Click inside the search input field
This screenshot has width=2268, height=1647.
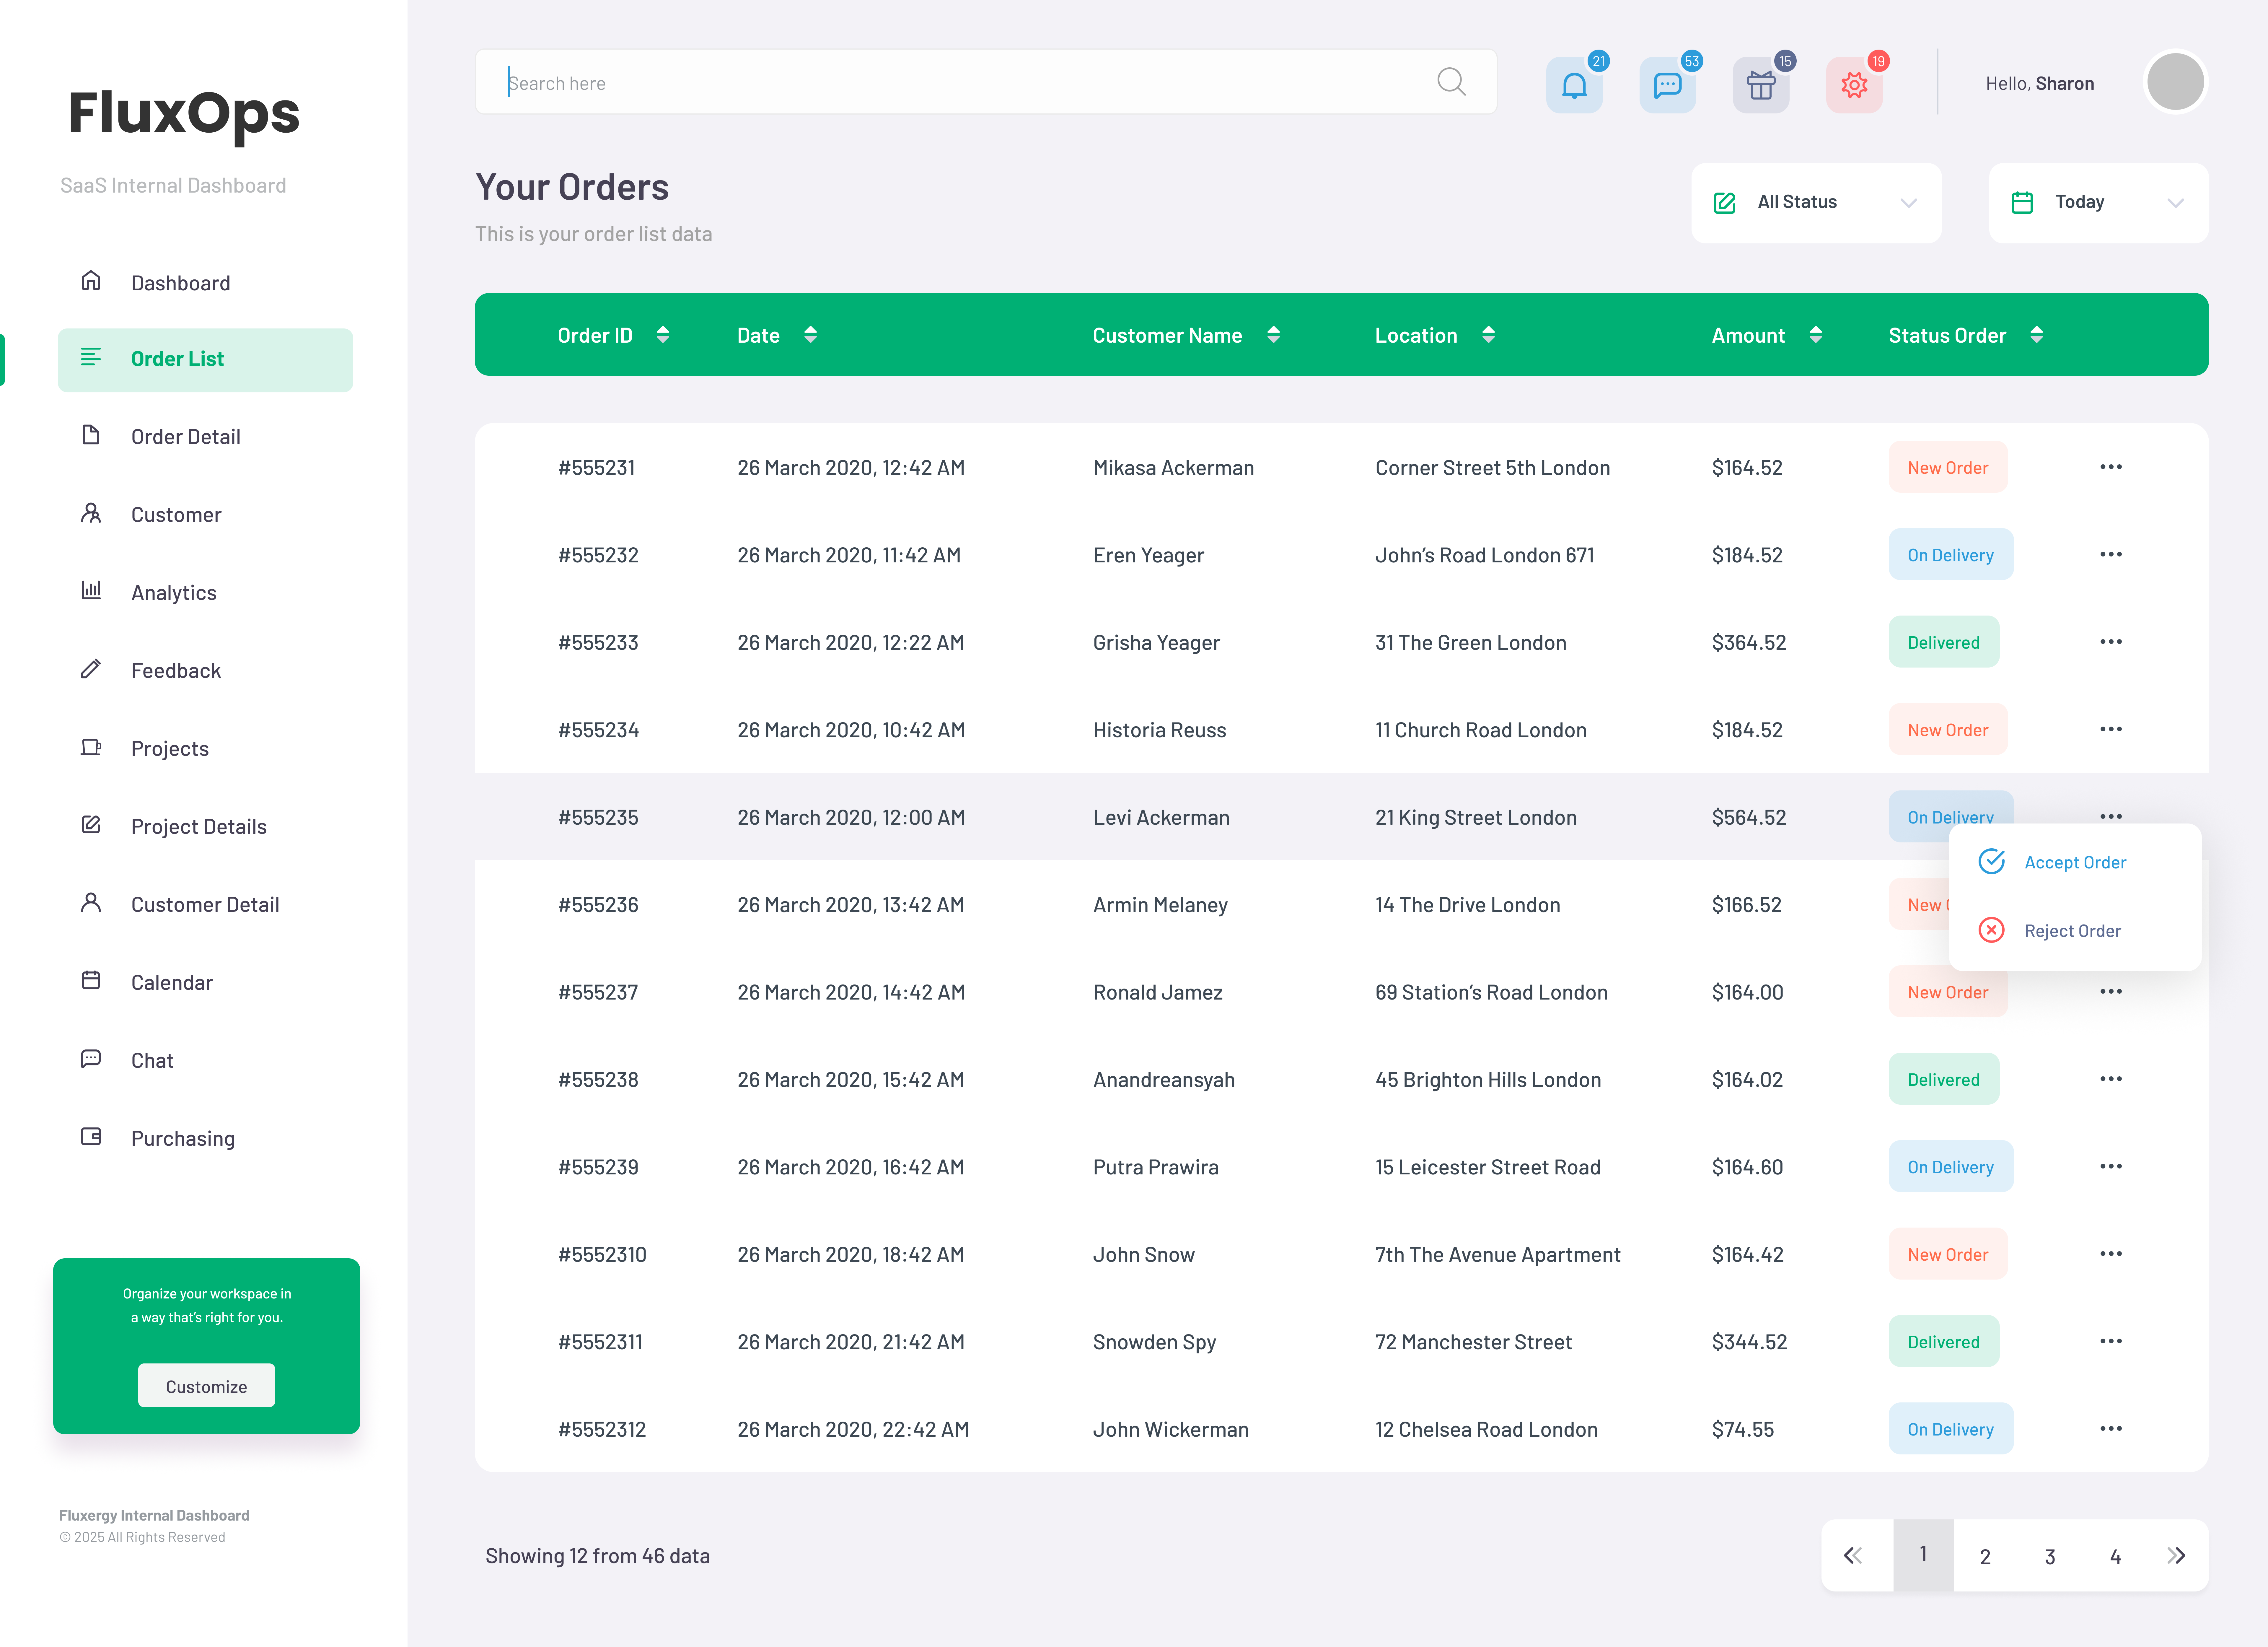[900, 82]
